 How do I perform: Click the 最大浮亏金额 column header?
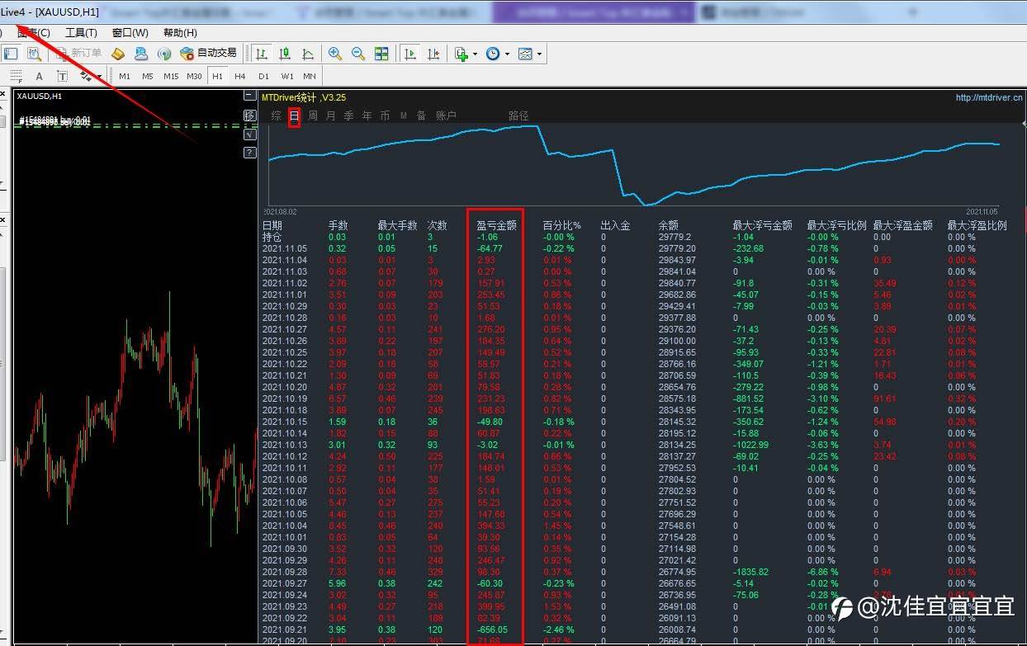click(762, 225)
